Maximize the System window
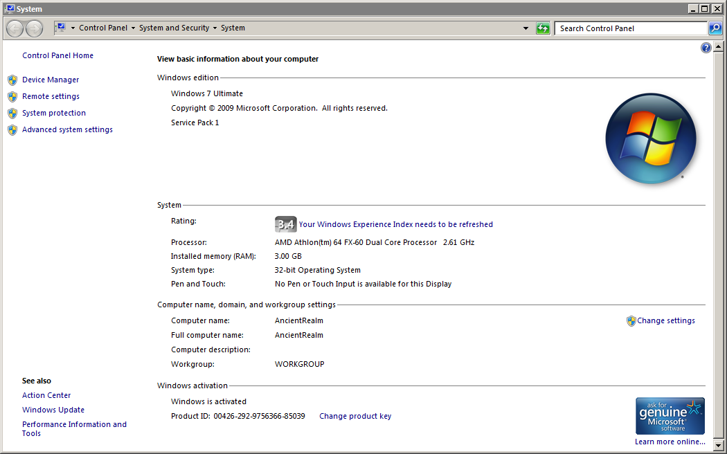Viewport: 727px width, 454px height. pyautogui.click(x=705, y=8)
